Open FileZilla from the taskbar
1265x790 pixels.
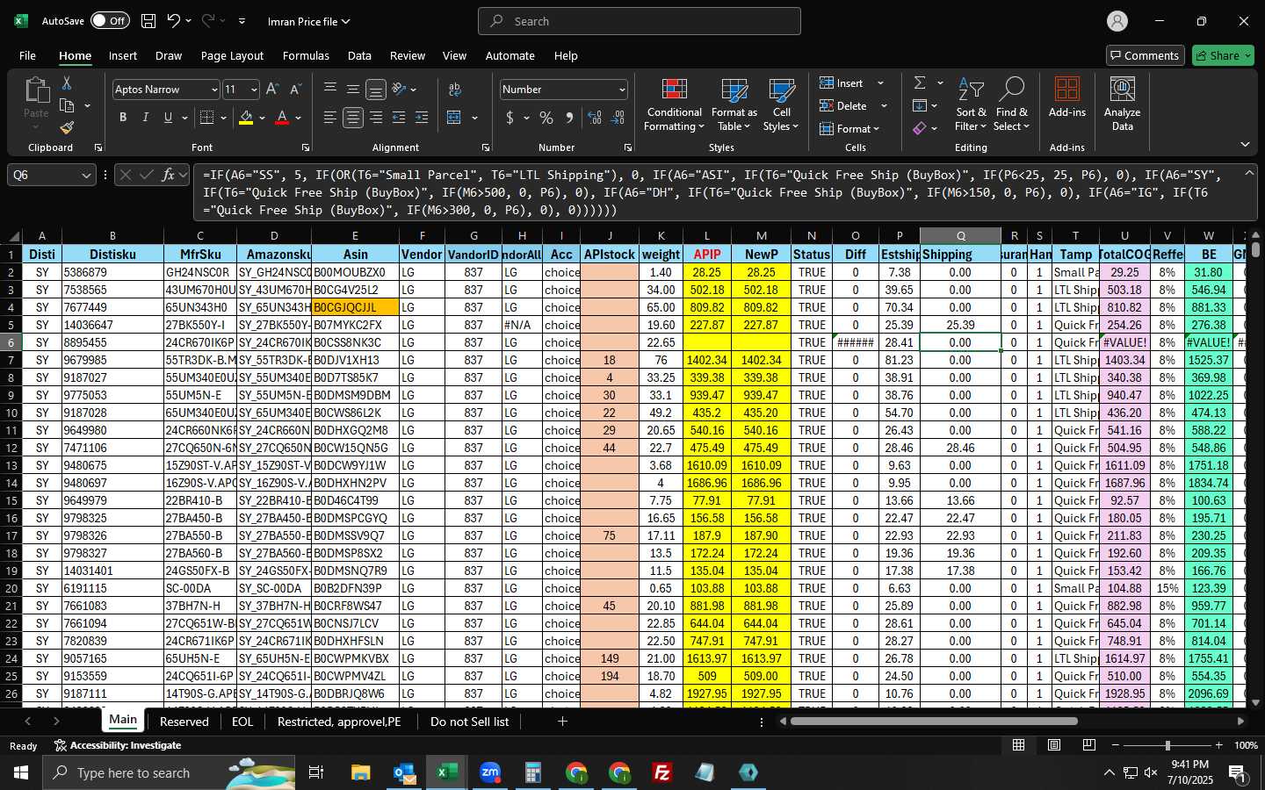[x=662, y=772]
